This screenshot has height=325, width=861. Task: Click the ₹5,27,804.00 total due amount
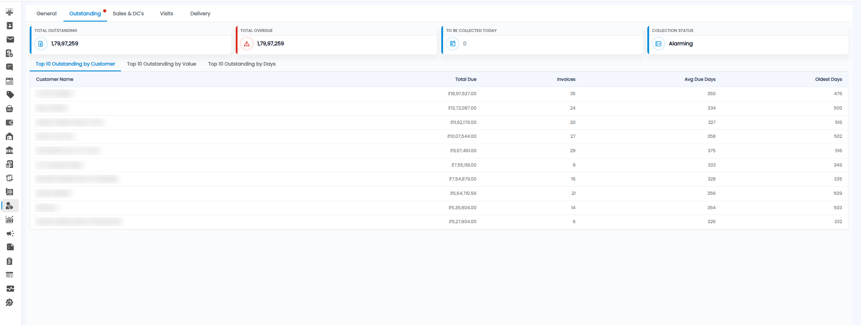(x=462, y=222)
